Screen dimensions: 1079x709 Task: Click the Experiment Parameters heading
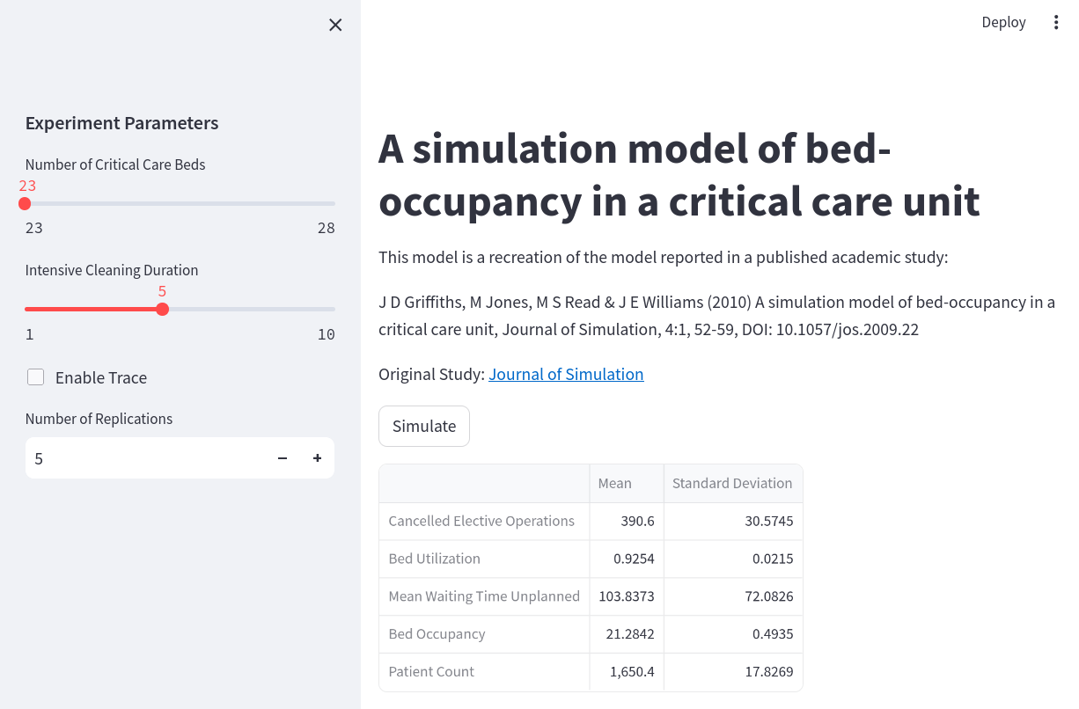122,123
